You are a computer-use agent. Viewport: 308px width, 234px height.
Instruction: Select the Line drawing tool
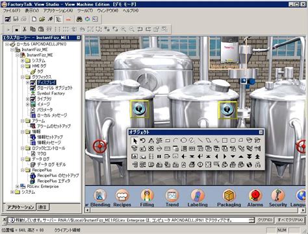tap(200, 141)
